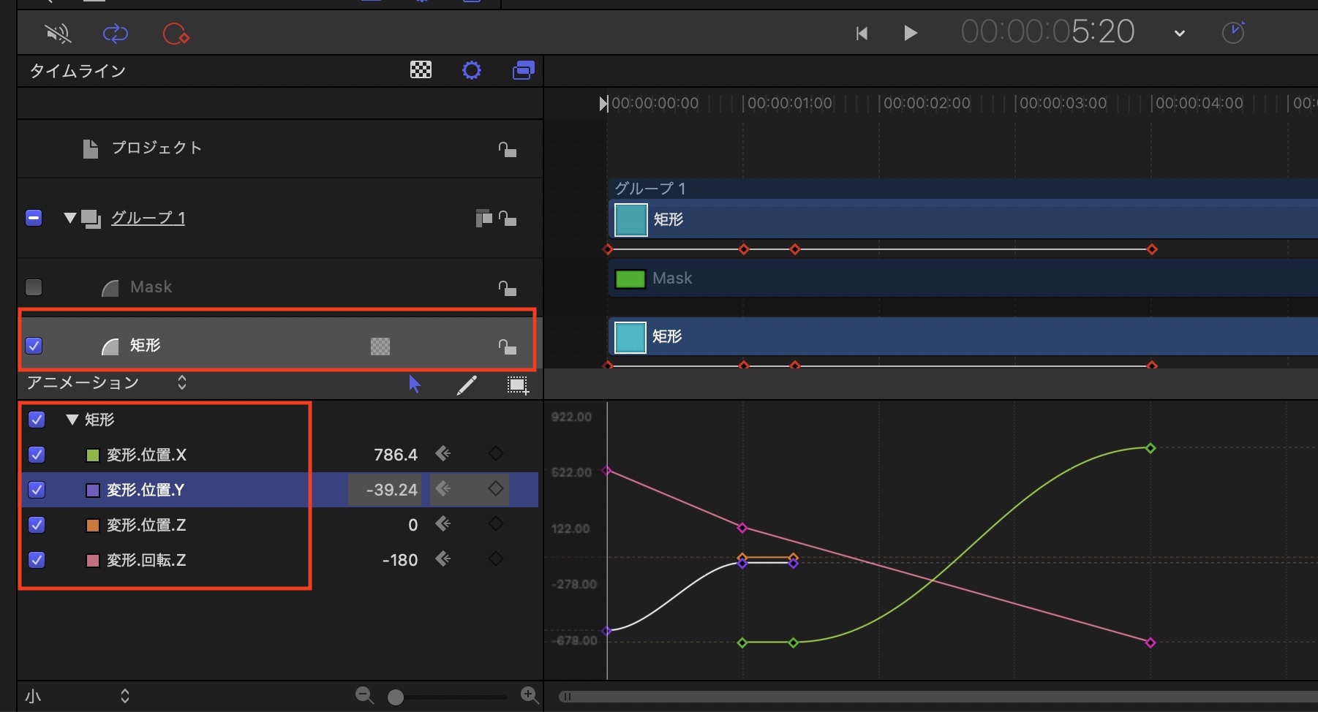Open the アニメーション curve set dropdown
Image resolution: width=1318 pixels, height=712 pixels.
coord(182,382)
